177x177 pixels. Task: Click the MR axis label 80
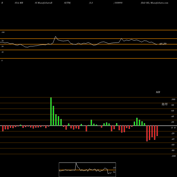pos(173,105)
